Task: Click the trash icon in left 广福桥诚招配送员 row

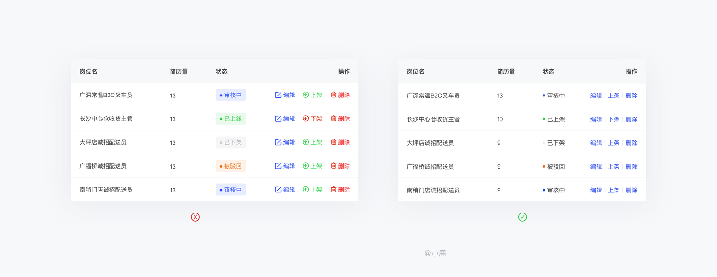Action: pos(334,166)
